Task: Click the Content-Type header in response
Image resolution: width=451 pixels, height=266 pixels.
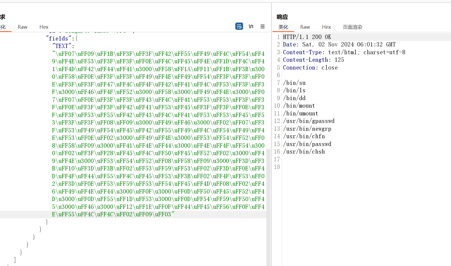Action: point(344,52)
